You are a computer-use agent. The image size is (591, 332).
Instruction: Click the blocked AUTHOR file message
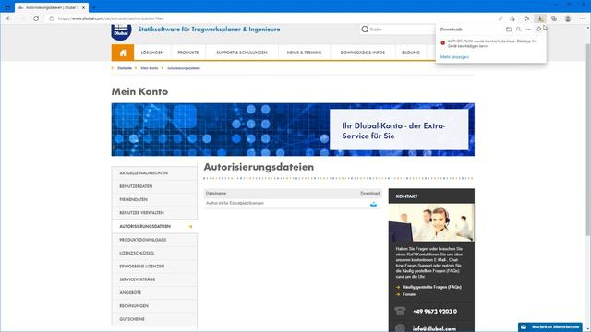491,43
